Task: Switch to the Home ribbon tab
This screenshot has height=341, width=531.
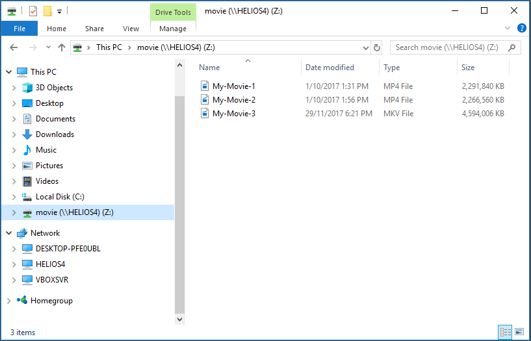Action: (56, 29)
